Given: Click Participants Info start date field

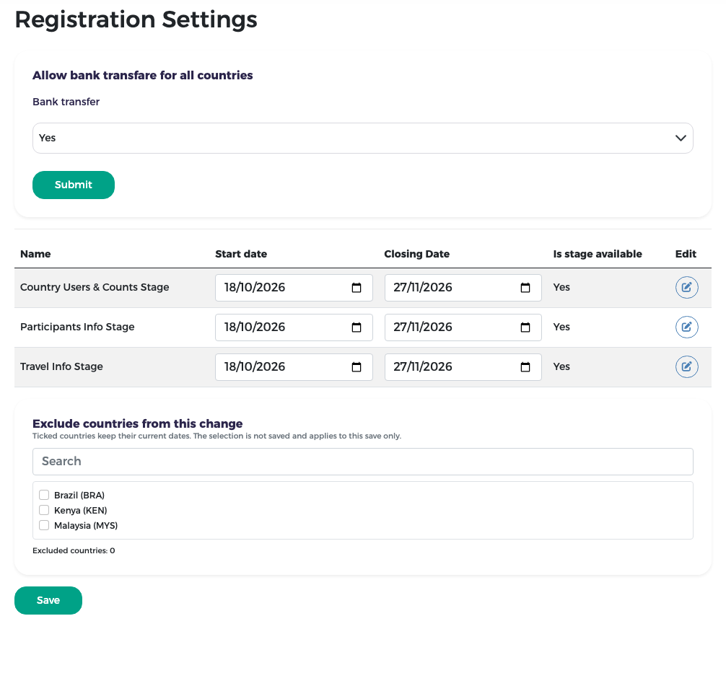Looking at the screenshot, I should tap(294, 327).
